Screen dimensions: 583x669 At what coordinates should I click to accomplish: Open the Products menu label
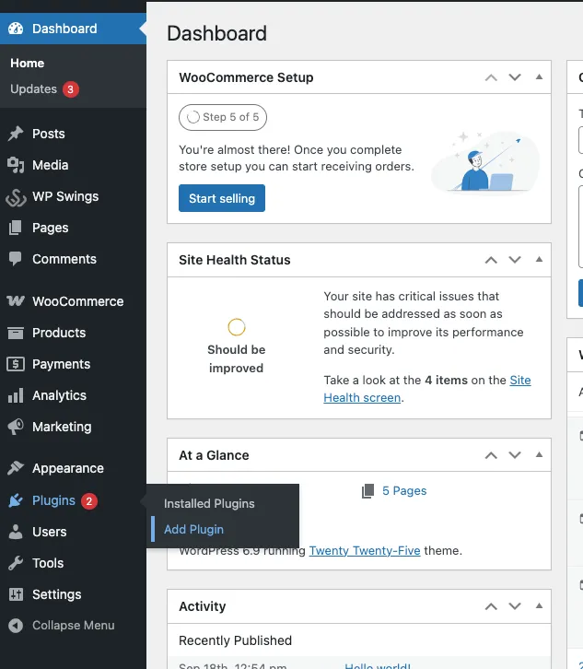pos(59,333)
